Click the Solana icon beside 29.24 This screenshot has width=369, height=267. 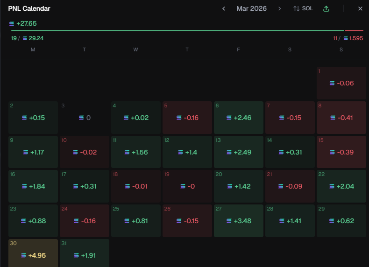(x=25, y=38)
